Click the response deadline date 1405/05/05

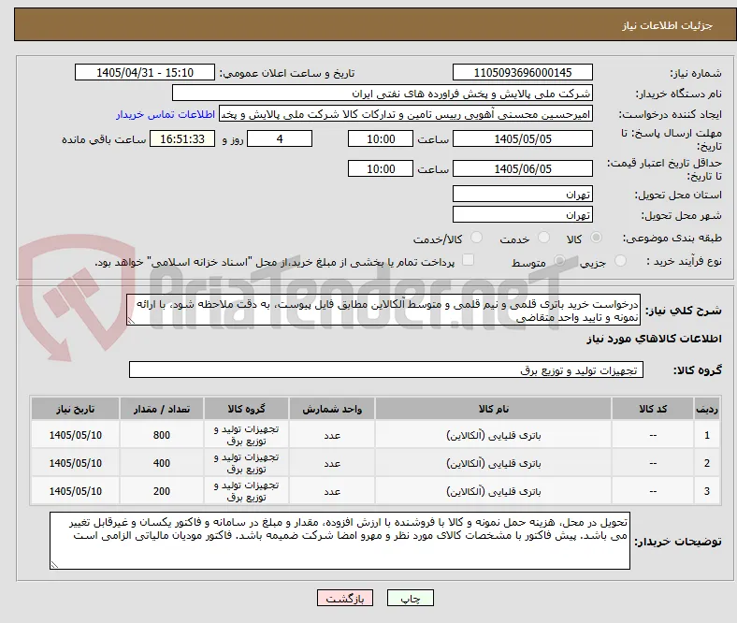pyautogui.click(x=522, y=138)
